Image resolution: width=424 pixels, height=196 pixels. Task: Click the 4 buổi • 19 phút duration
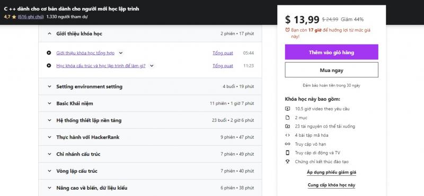click(x=238, y=86)
